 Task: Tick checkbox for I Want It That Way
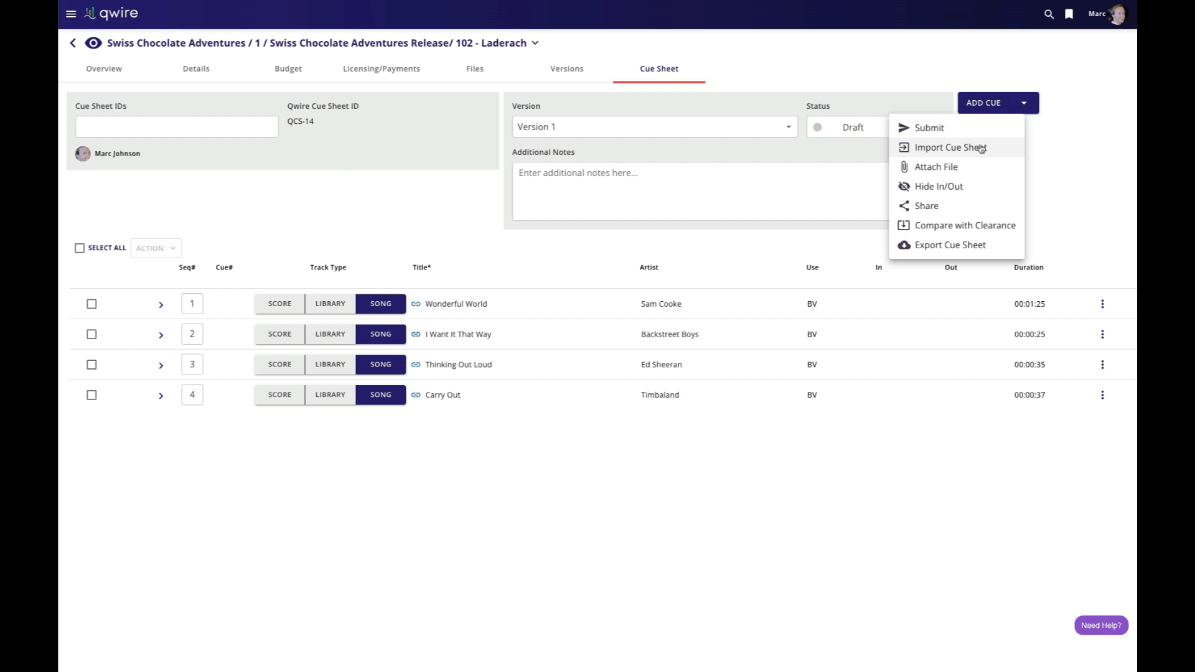point(91,335)
